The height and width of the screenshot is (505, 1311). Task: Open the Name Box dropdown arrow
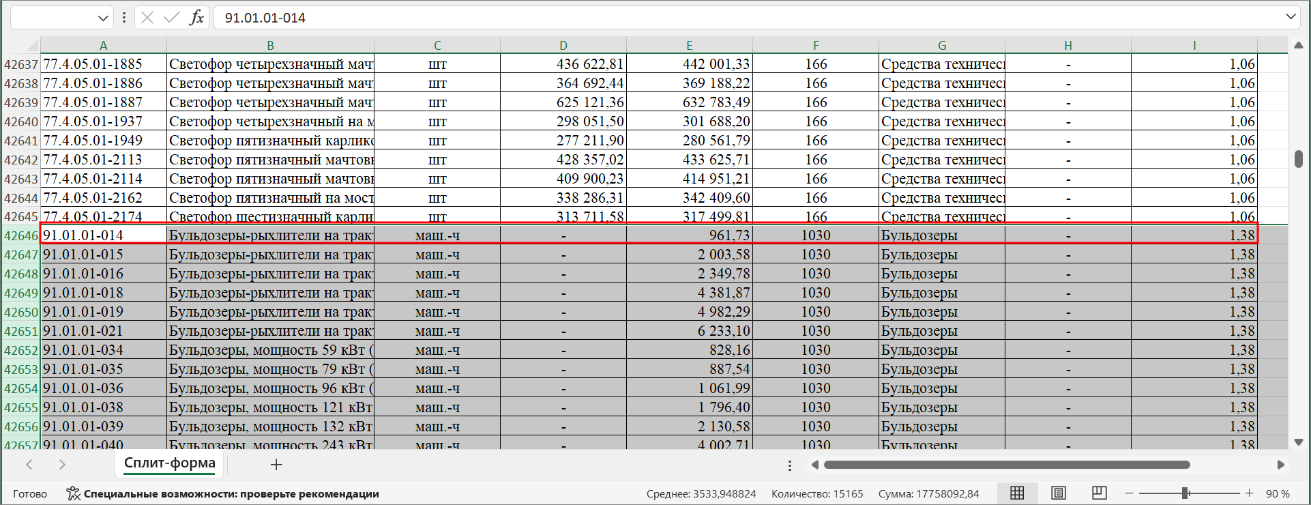pyautogui.click(x=103, y=18)
